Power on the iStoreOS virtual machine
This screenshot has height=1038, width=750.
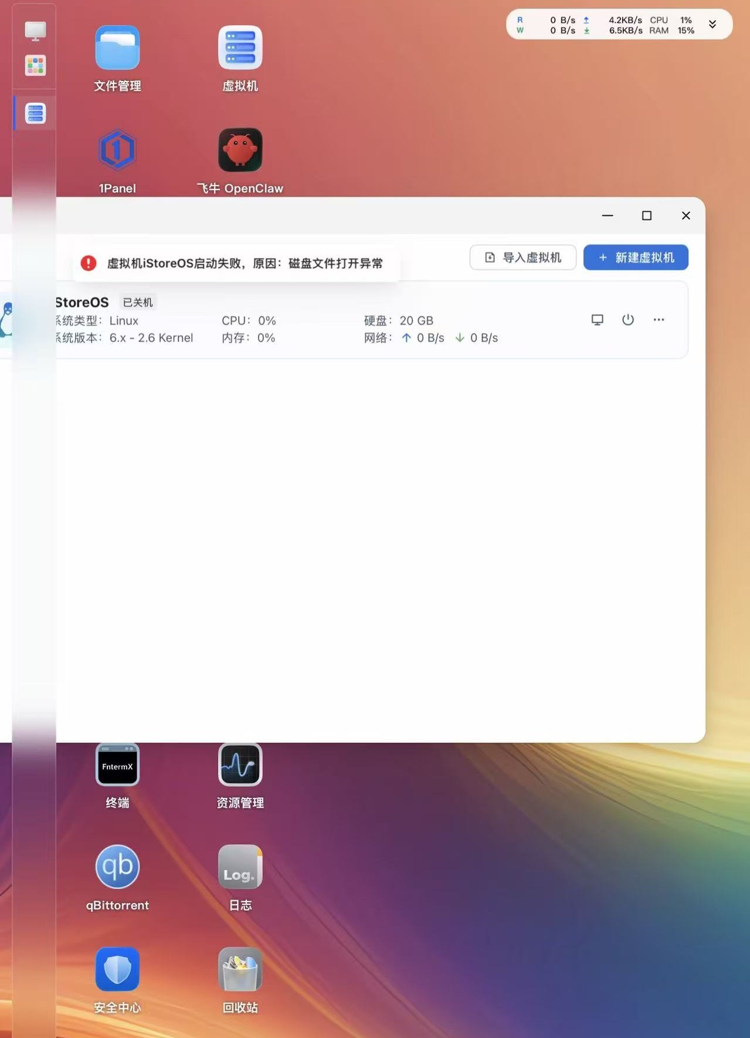[x=628, y=320]
